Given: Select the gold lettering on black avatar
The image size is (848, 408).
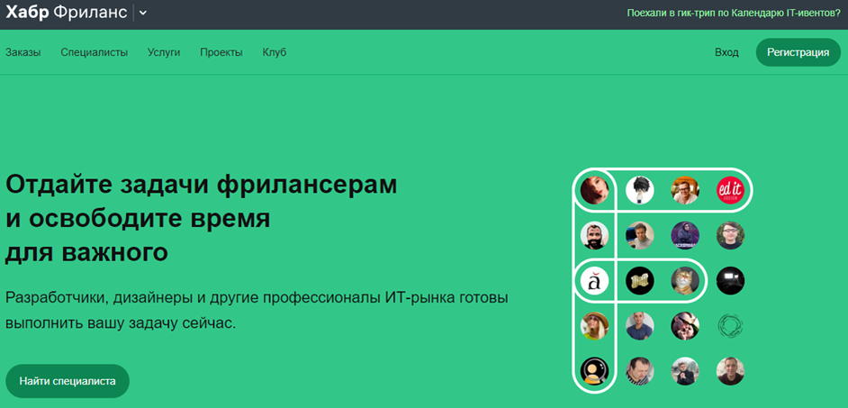Looking at the screenshot, I should [x=640, y=281].
